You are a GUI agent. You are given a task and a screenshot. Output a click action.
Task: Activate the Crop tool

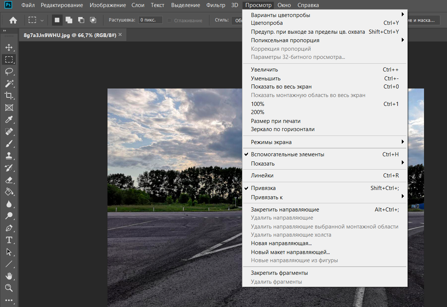point(9,96)
